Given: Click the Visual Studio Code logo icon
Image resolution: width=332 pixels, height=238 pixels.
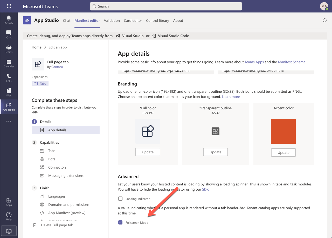Looking at the screenshot, I should coord(154,36).
